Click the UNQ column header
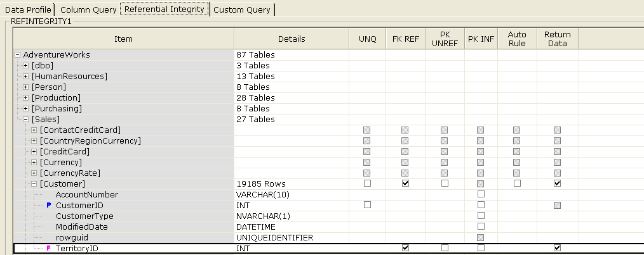Viewport: 644px width, 255px height. click(x=368, y=39)
